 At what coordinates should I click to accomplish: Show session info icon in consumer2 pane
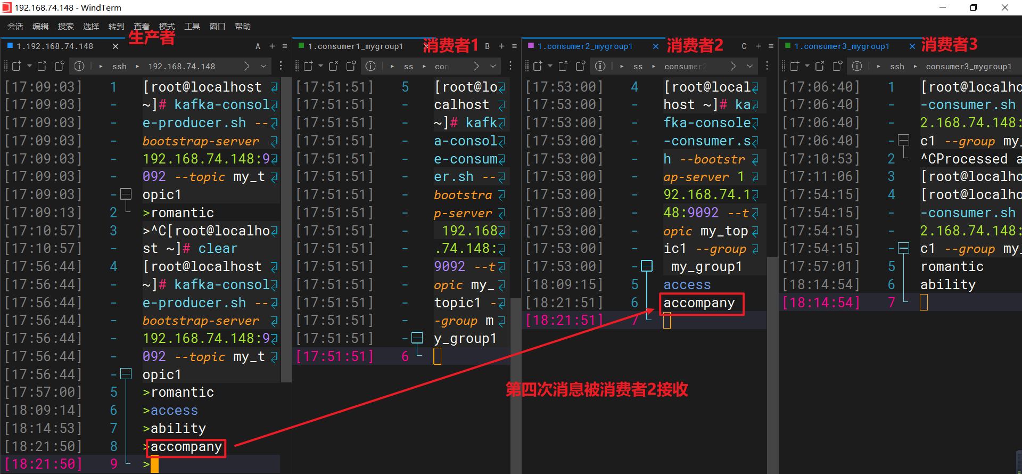pos(600,66)
